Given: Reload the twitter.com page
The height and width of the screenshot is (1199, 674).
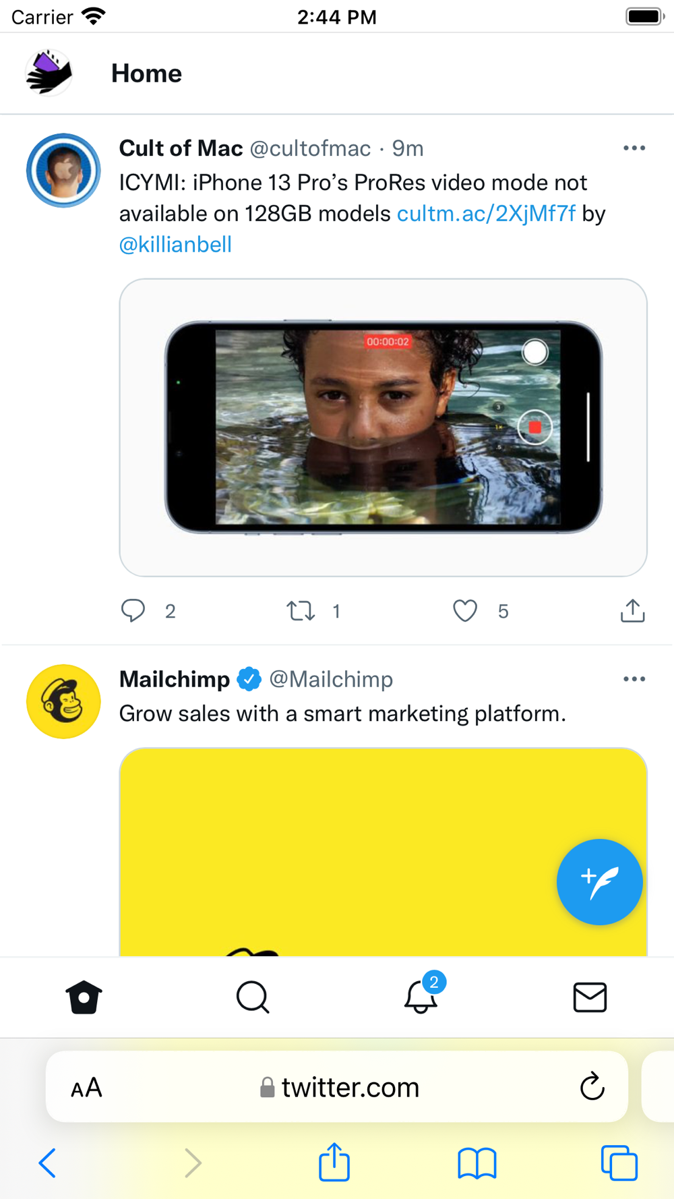Looking at the screenshot, I should click(592, 1086).
